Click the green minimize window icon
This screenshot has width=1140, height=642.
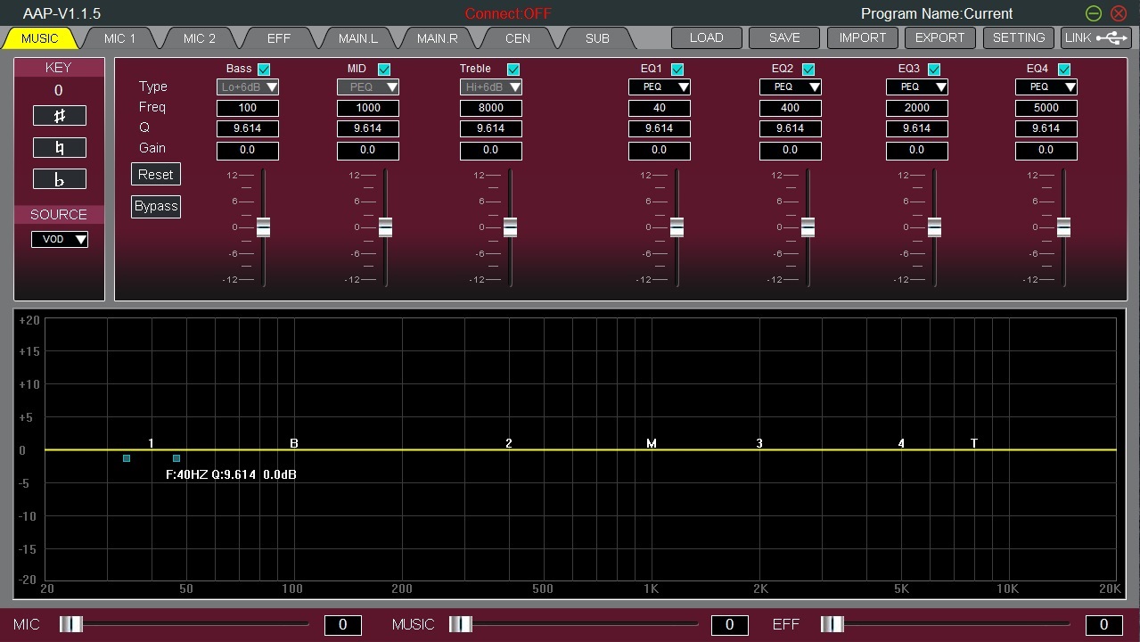click(1094, 13)
